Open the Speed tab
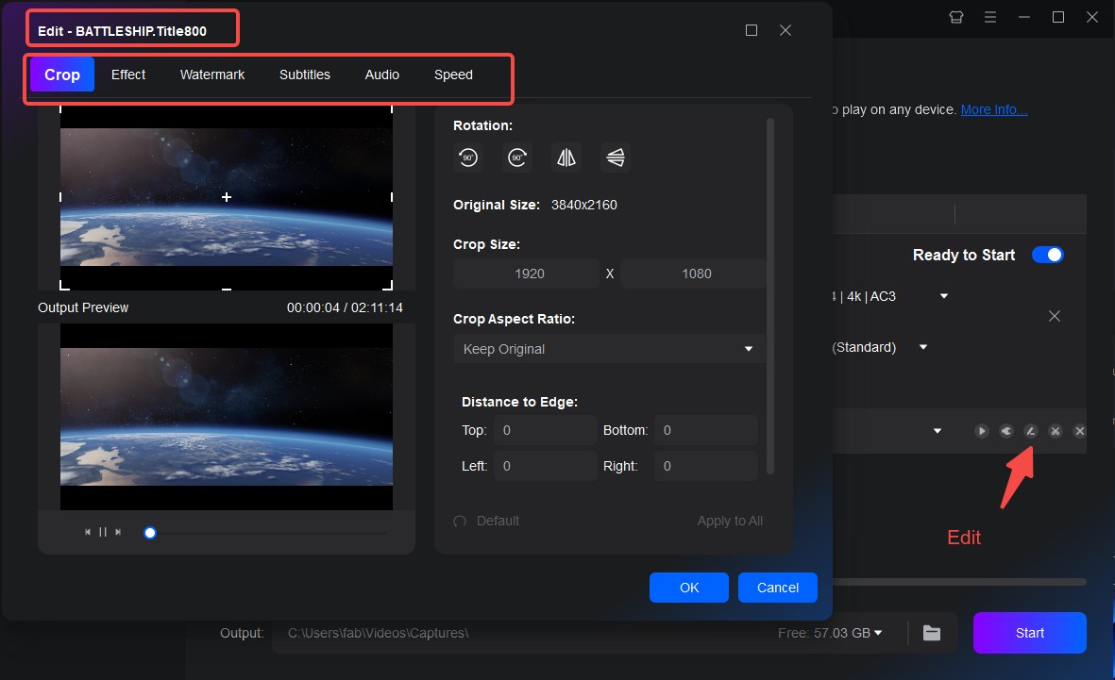The width and height of the screenshot is (1115, 680). pyautogui.click(x=453, y=75)
